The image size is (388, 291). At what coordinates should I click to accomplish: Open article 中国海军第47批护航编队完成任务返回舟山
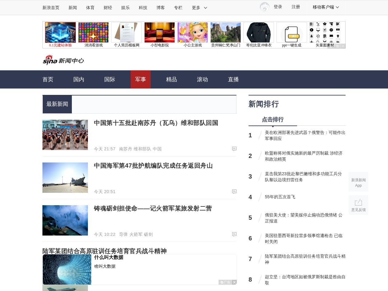coord(153,166)
